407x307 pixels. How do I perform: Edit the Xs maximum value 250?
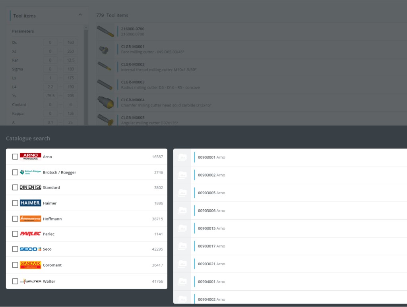click(70, 51)
